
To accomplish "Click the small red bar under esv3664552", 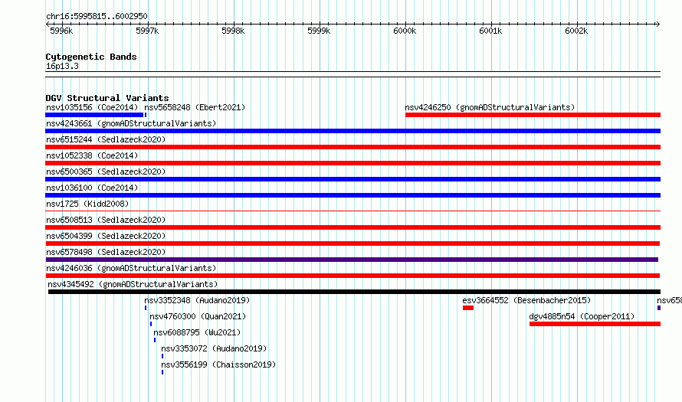I will pos(468,308).
